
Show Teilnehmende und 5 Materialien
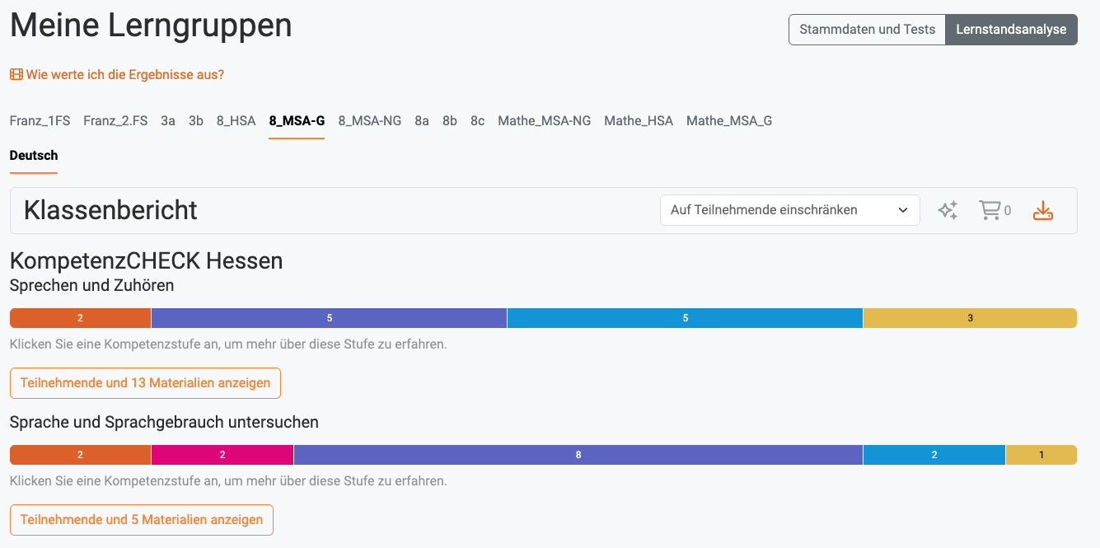141,520
